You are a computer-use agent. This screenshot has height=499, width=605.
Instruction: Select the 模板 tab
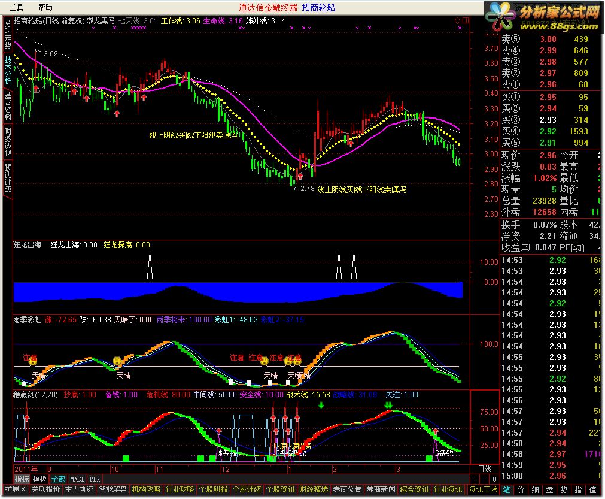pyautogui.click(x=39, y=479)
